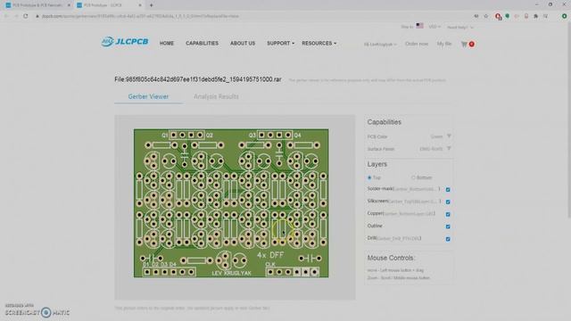Click the browser address bar
Screen dimensions: 571x321
point(252,16)
